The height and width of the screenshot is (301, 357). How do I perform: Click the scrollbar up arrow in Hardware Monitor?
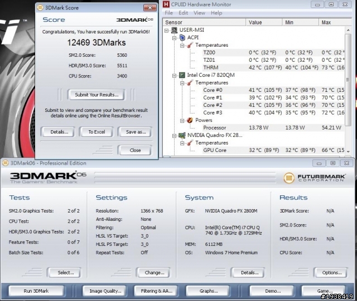[x=348, y=29]
